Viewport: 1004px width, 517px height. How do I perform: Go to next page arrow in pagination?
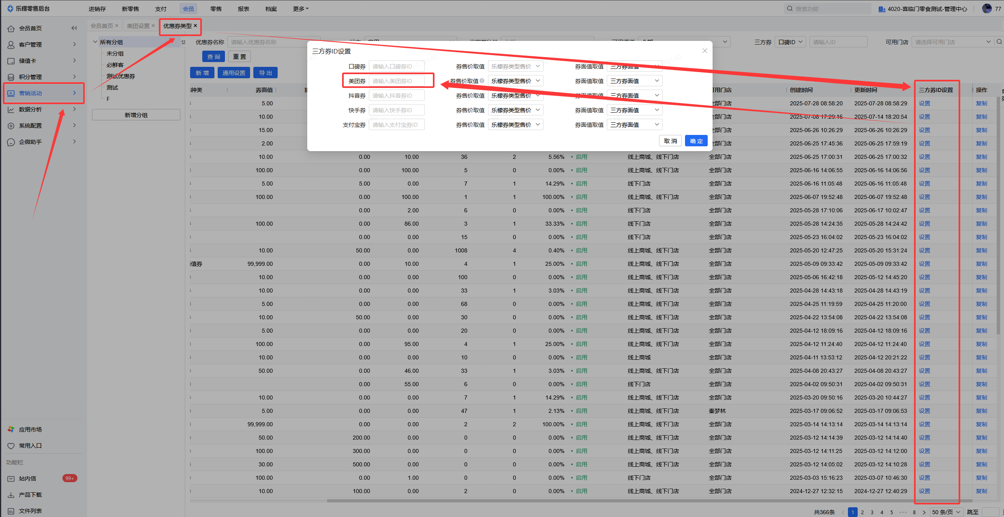pos(924,512)
